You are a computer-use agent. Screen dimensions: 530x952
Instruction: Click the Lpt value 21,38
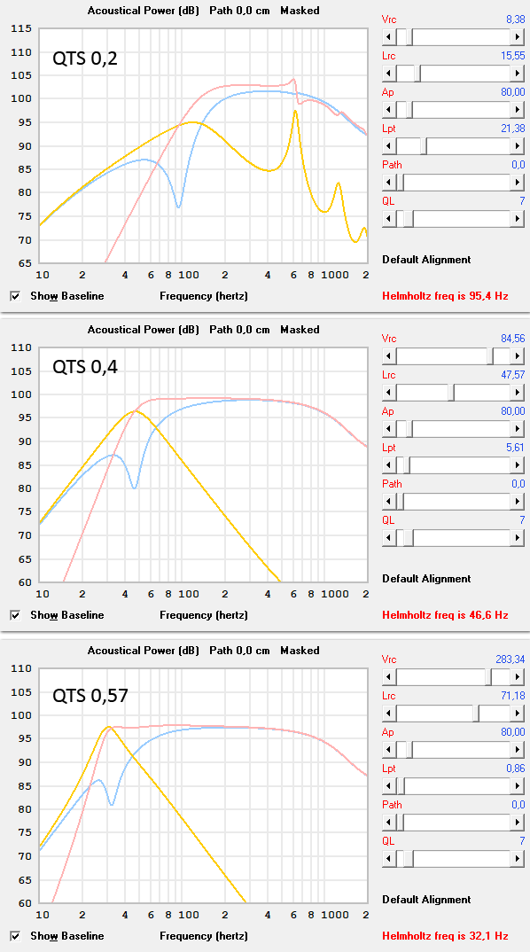514,129
